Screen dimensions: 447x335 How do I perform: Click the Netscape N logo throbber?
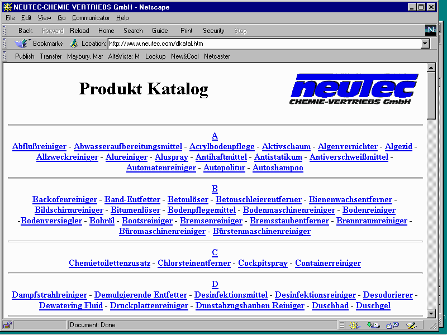(x=430, y=30)
